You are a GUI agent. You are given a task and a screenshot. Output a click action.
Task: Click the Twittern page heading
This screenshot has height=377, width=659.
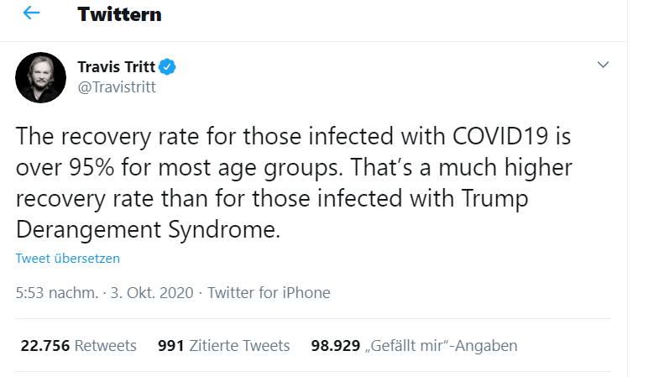pos(119,14)
